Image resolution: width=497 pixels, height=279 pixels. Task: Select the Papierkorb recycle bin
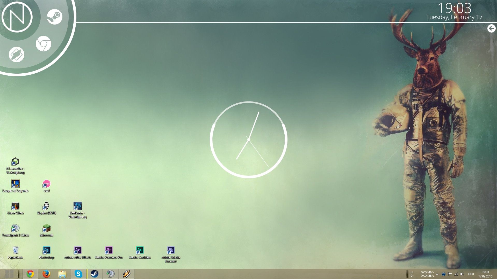click(15, 251)
